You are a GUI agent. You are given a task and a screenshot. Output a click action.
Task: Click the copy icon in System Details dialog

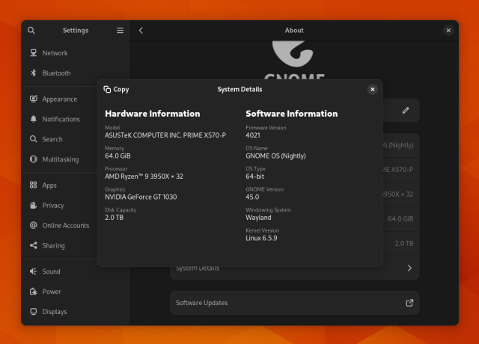pos(107,89)
